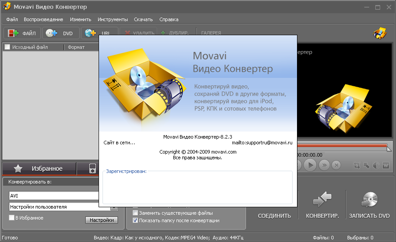Click the add DVD toolbar button
396x242 pixels.
click(61, 33)
